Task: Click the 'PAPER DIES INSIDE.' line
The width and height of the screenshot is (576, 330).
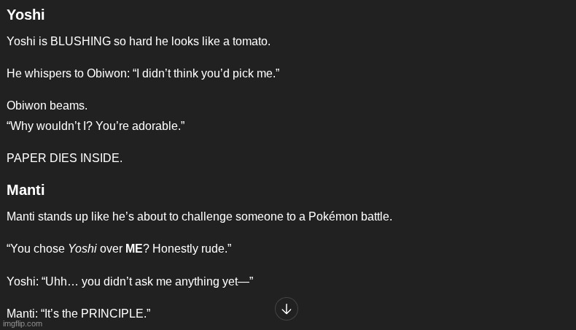Action: [x=64, y=158]
